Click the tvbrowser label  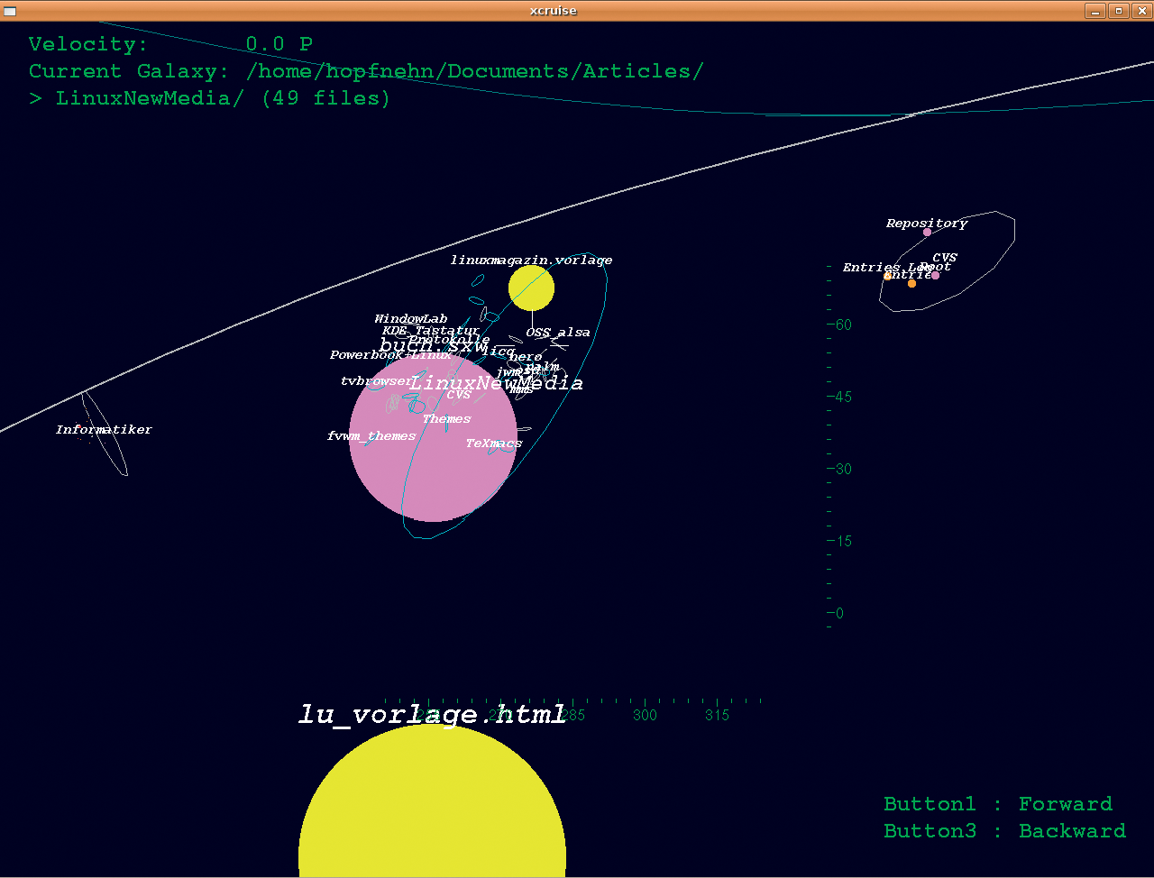pyautogui.click(x=376, y=381)
